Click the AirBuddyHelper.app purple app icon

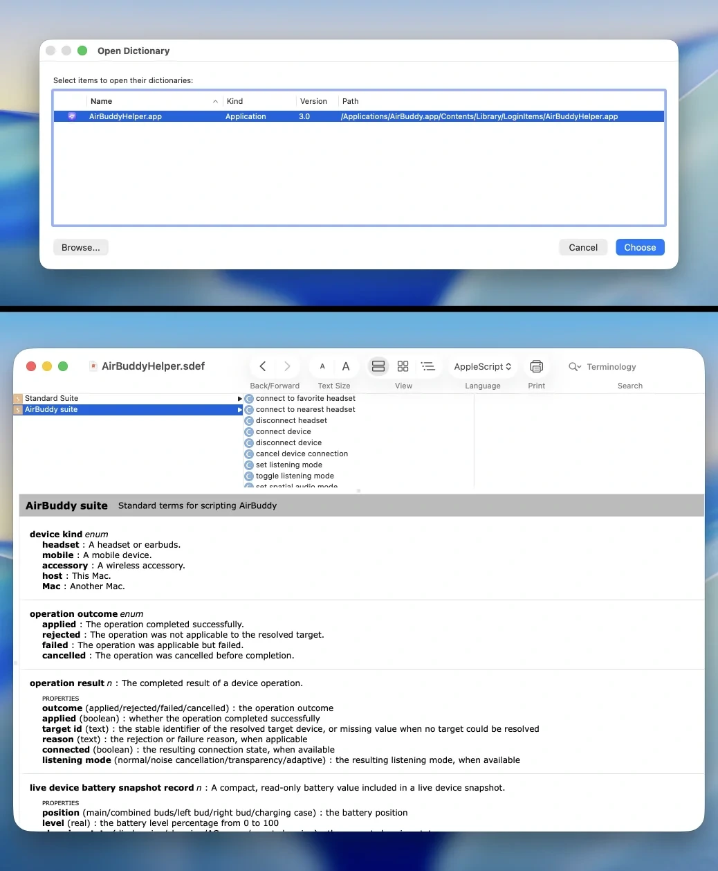[x=72, y=116]
